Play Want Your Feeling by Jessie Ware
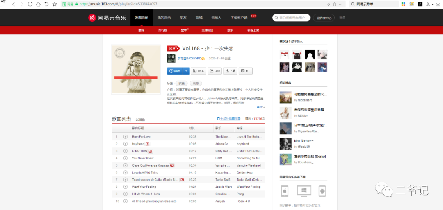 click(x=126, y=187)
